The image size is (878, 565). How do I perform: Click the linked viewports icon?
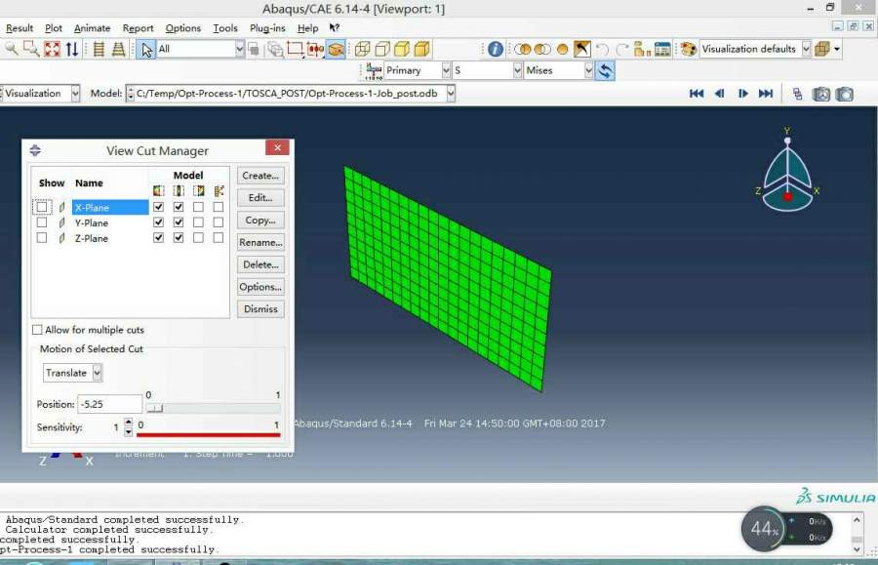pos(798,94)
